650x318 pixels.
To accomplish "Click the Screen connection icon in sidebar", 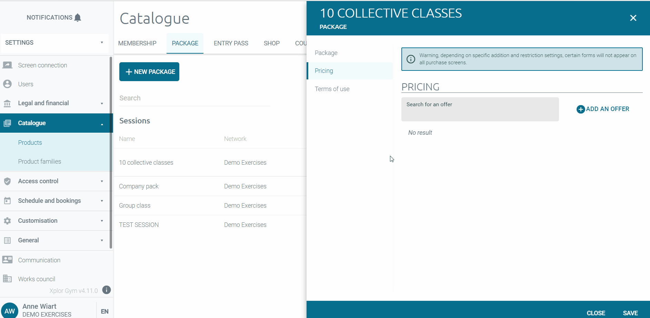I will pos(7,65).
